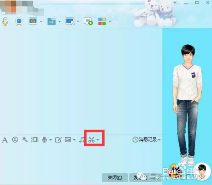Click the scissors screenshot tool
Image resolution: width=212 pixels, height=185 pixels.
pos(92,140)
